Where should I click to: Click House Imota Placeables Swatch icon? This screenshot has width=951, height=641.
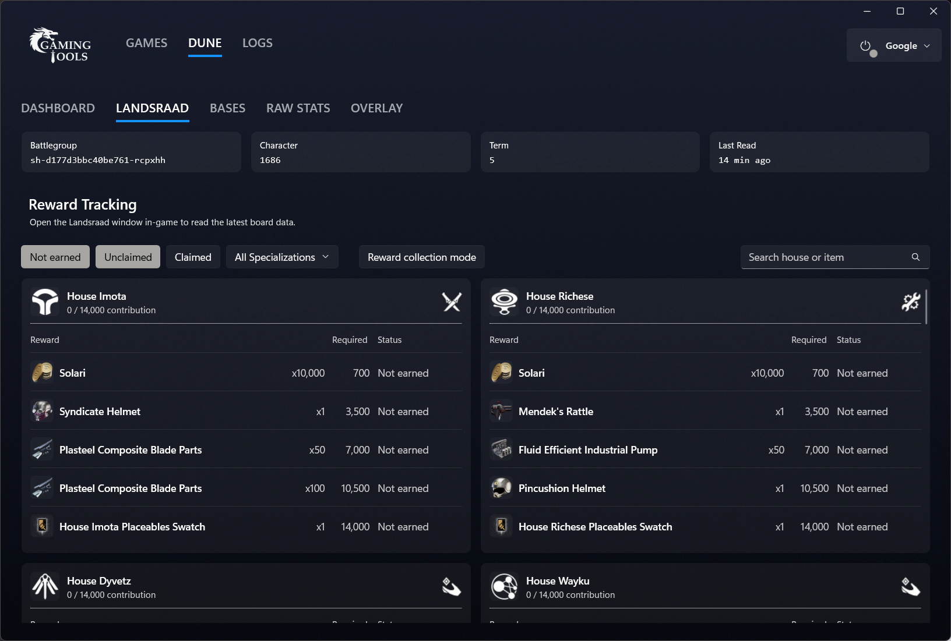(42, 526)
